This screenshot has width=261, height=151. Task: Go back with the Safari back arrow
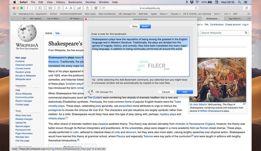pyautogui.click(x=27, y=8)
